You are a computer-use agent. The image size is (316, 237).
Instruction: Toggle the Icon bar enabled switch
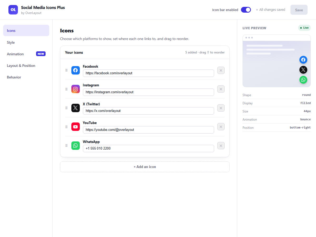246,10
